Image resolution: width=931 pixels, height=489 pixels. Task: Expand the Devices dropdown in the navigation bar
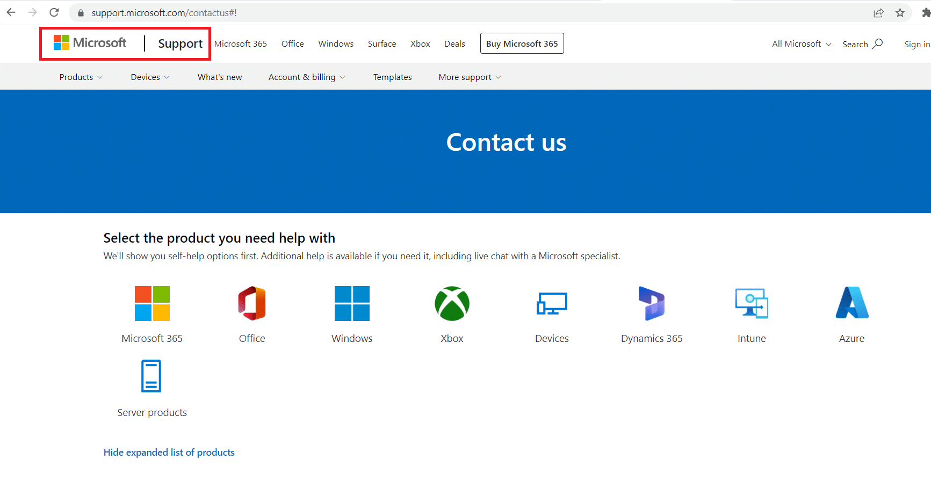point(150,77)
